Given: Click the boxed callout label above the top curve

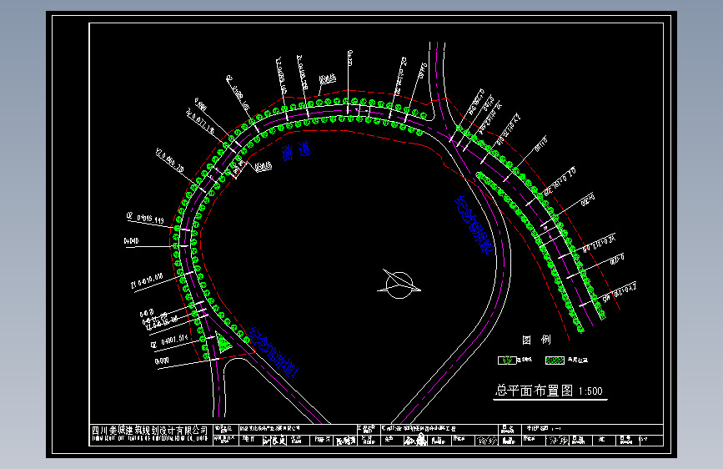Looking at the screenshot, I should [328, 79].
